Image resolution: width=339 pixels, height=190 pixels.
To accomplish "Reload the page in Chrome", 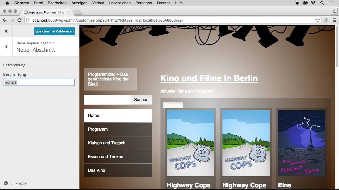I will pyautogui.click(x=19, y=20).
